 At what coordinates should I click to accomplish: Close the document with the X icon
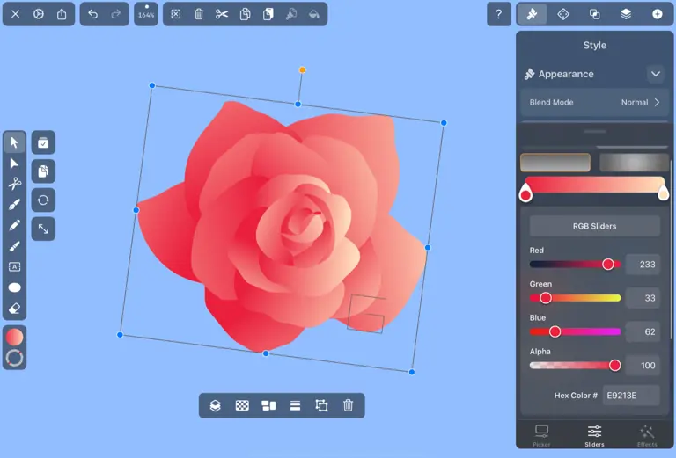(16, 14)
